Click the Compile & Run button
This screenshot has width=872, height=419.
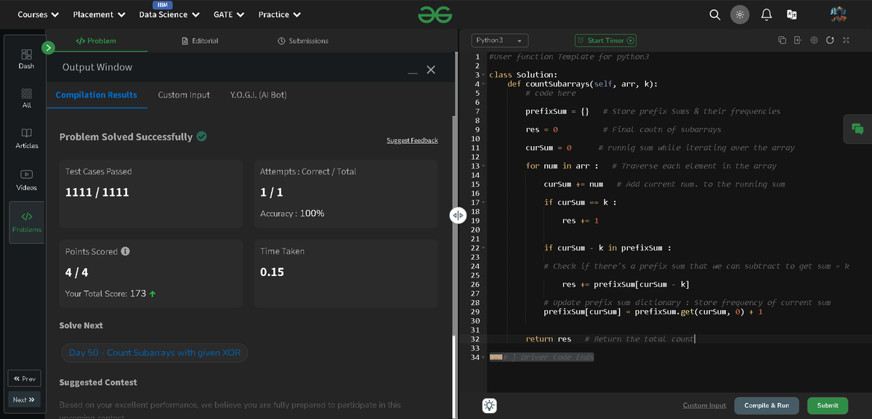767,405
